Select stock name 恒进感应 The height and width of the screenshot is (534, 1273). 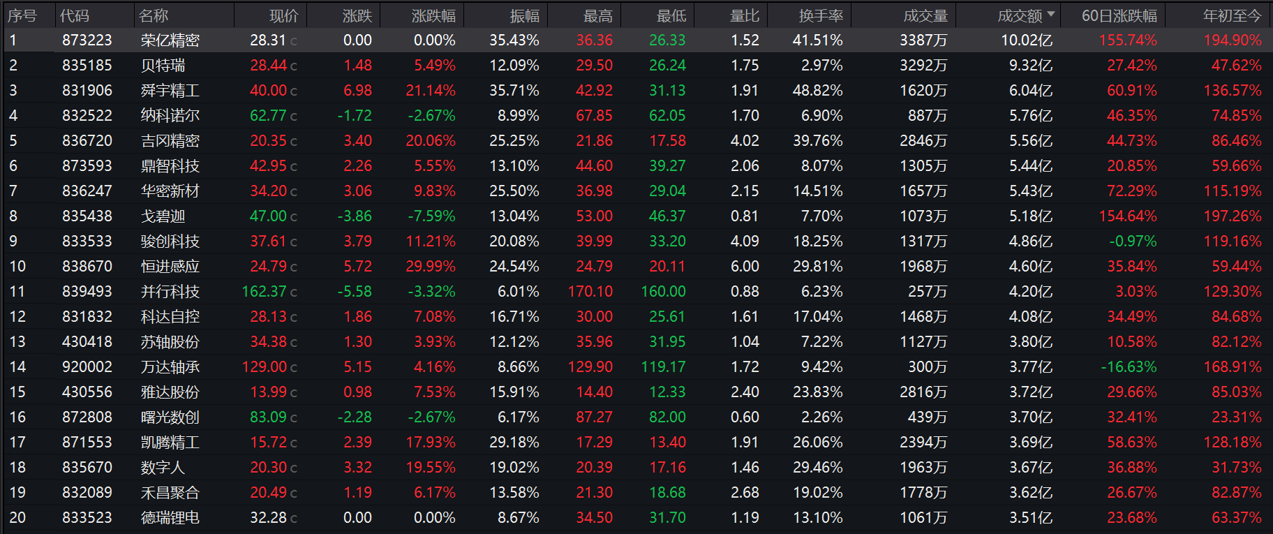170,267
